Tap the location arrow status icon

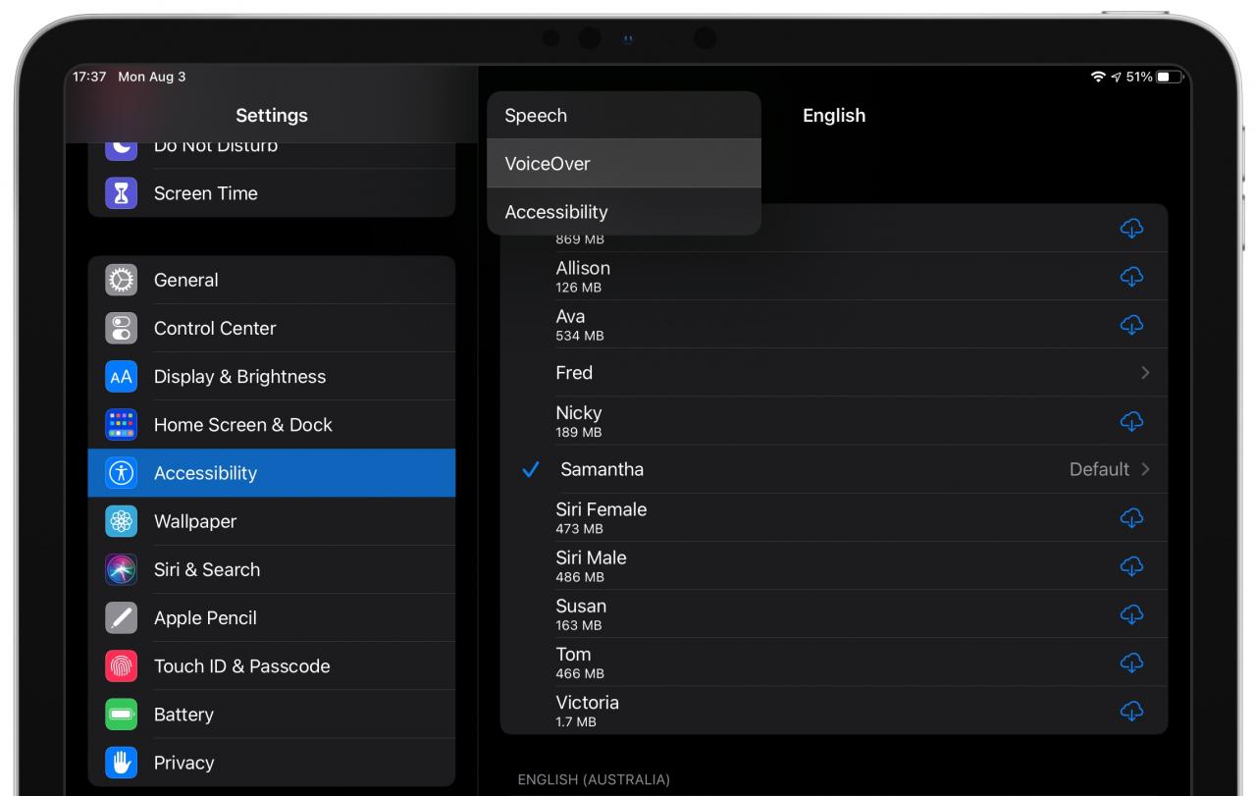tap(1116, 77)
